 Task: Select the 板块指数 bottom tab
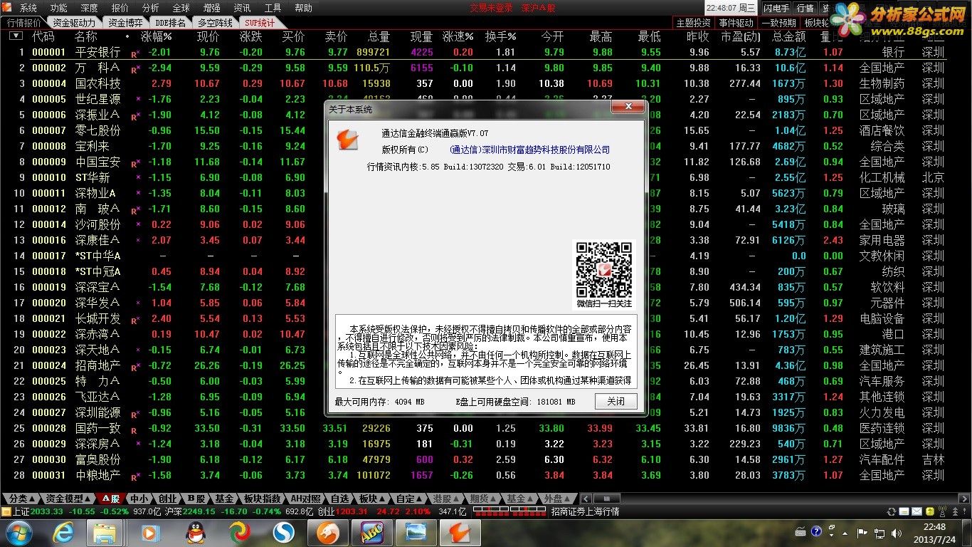coord(262,499)
